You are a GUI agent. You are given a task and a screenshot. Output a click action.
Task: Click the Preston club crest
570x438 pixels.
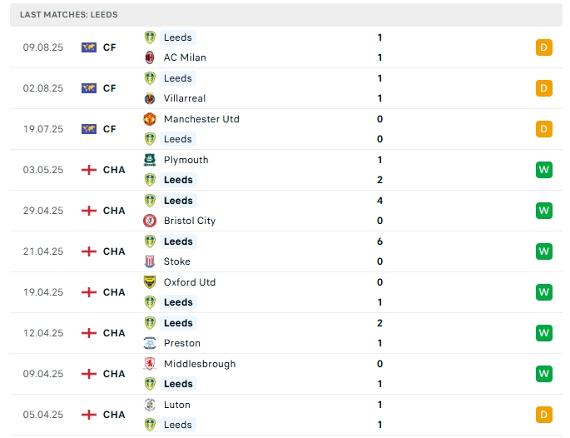tap(150, 343)
